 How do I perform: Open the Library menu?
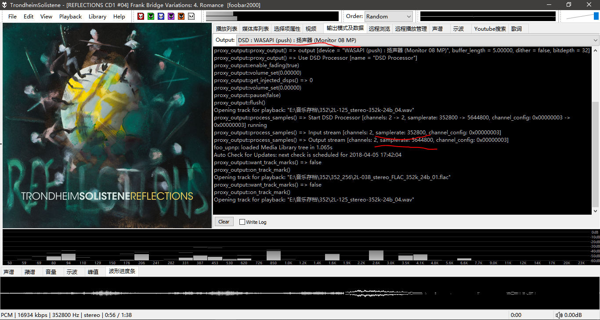[x=97, y=16]
